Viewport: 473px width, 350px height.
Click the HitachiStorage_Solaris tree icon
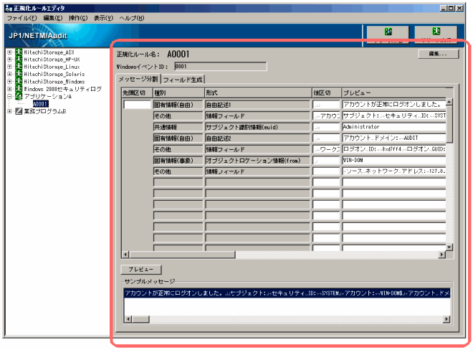click(18, 74)
